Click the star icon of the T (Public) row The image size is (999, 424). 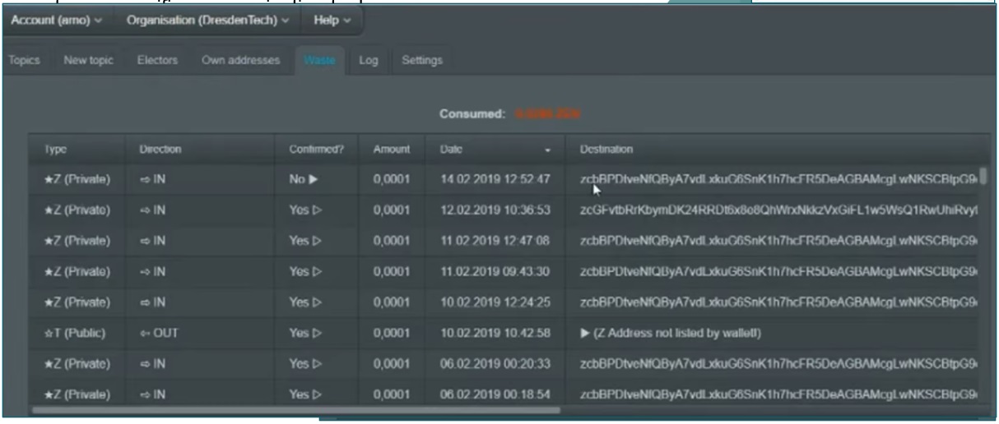(49, 334)
